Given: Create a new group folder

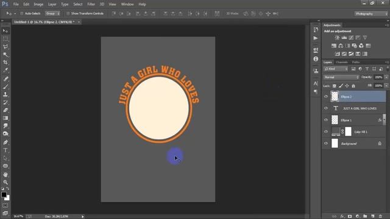Looking at the screenshot, I should pyautogui.click(x=365, y=217).
